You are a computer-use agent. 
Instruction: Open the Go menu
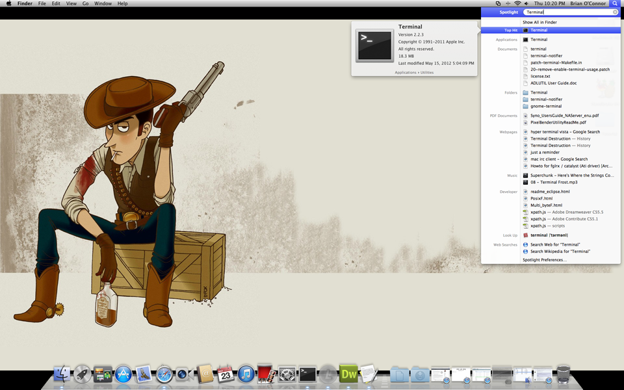pyautogui.click(x=86, y=3)
